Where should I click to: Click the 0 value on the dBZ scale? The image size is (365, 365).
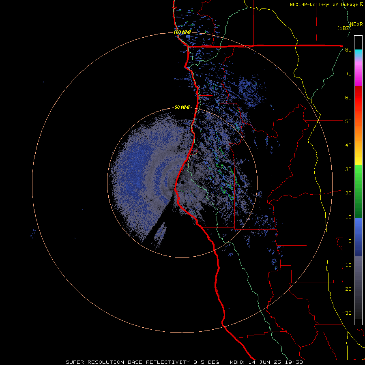[x=350, y=241]
